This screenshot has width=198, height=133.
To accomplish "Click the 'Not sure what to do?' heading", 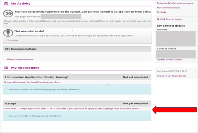I will 29,31.
